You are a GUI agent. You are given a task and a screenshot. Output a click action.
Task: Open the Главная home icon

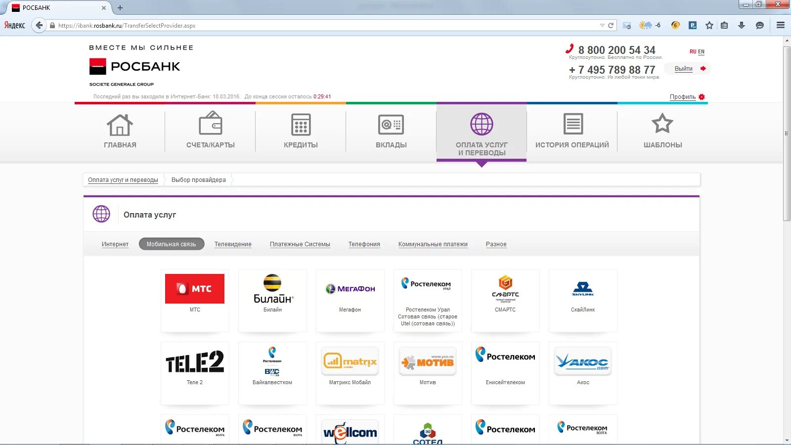pyautogui.click(x=120, y=125)
